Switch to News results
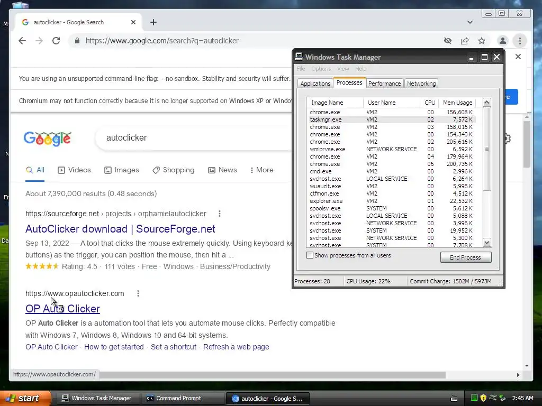The width and height of the screenshot is (542, 406). 223,170
